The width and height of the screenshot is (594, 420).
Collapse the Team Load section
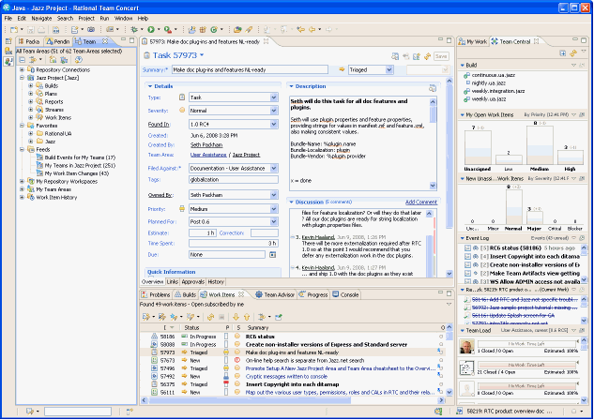[x=463, y=331]
